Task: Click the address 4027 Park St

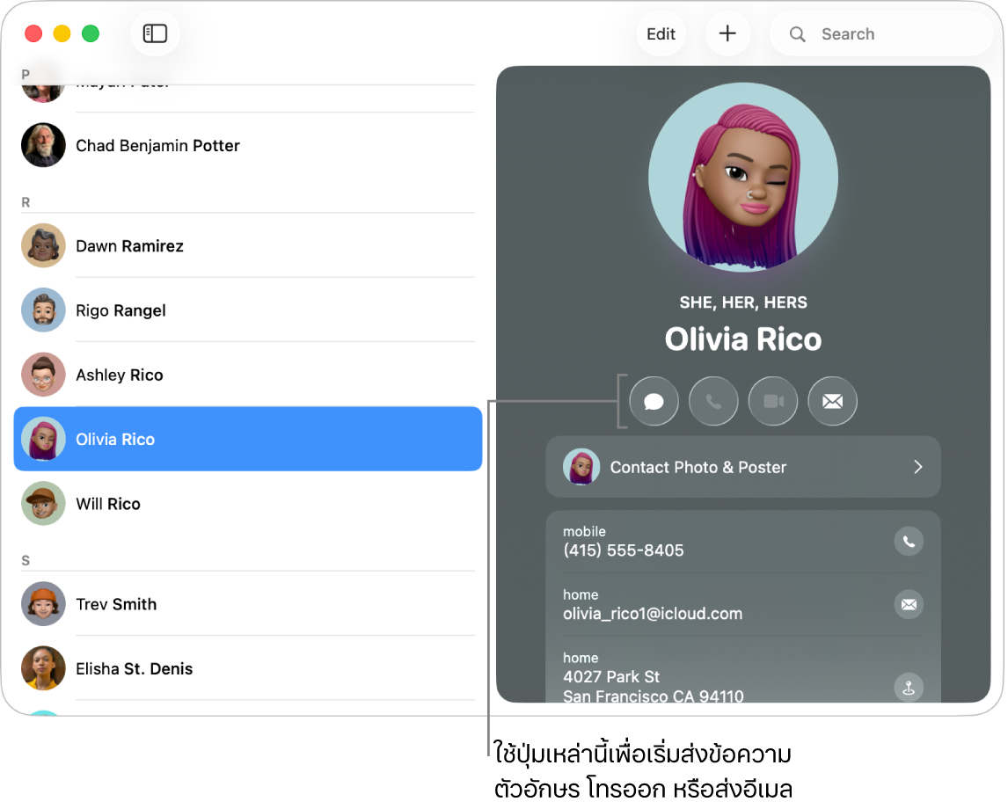Action: [611, 676]
